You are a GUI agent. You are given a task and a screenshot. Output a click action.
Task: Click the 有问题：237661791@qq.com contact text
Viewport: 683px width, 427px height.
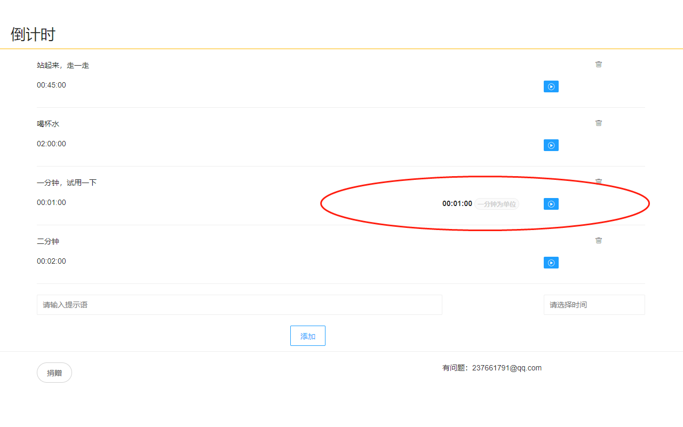point(492,368)
